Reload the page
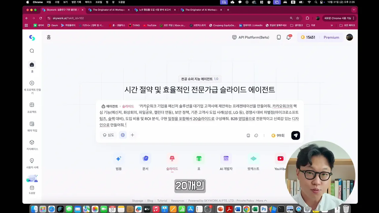The height and width of the screenshot is (213, 379). tap(40, 18)
